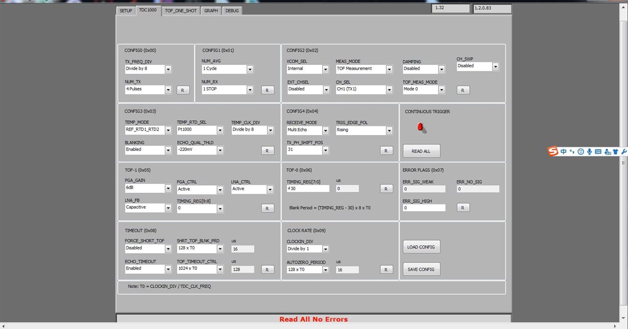Click the R button in CONFIG0
This screenshot has height=329, width=628.
coord(183,90)
